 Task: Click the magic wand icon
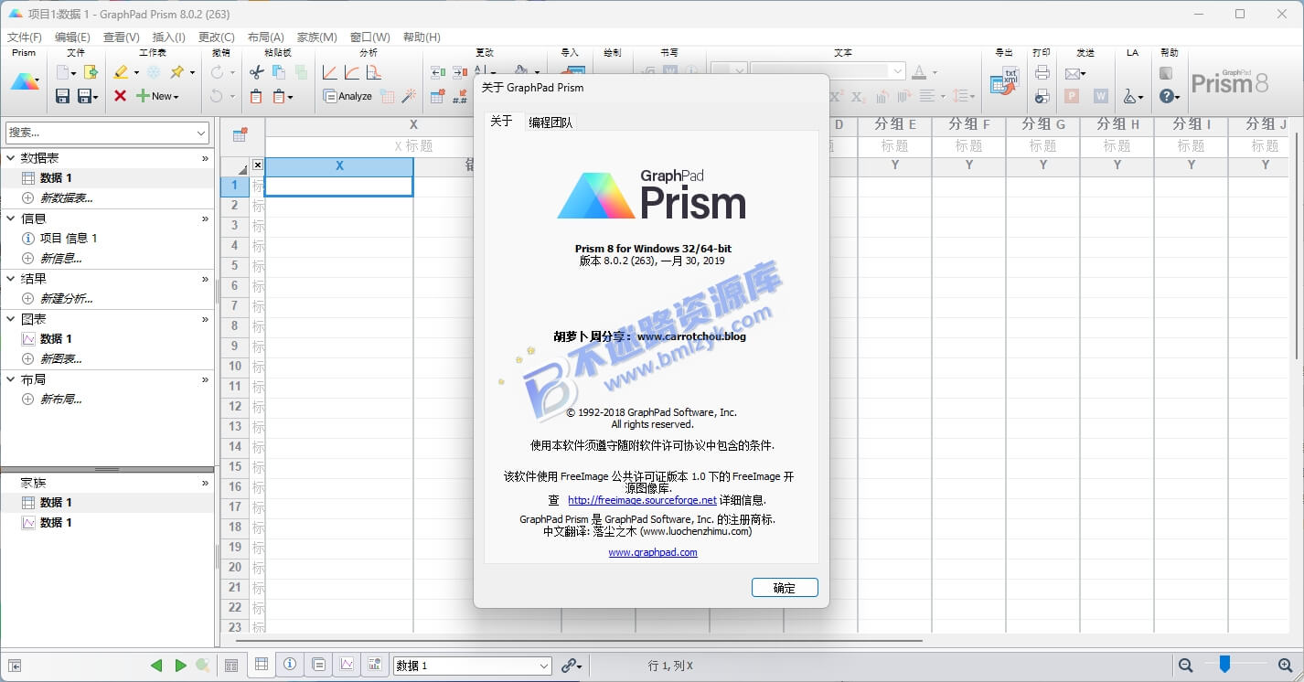point(409,96)
